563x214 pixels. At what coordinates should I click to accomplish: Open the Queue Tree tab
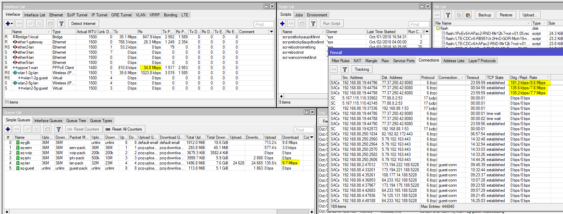click(x=76, y=121)
